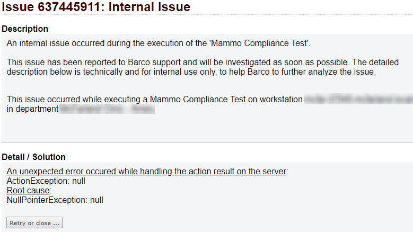The height and width of the screenshot is (232, 413).
Task: Click divider line above Detail / Solution
Action: [207, 143]
